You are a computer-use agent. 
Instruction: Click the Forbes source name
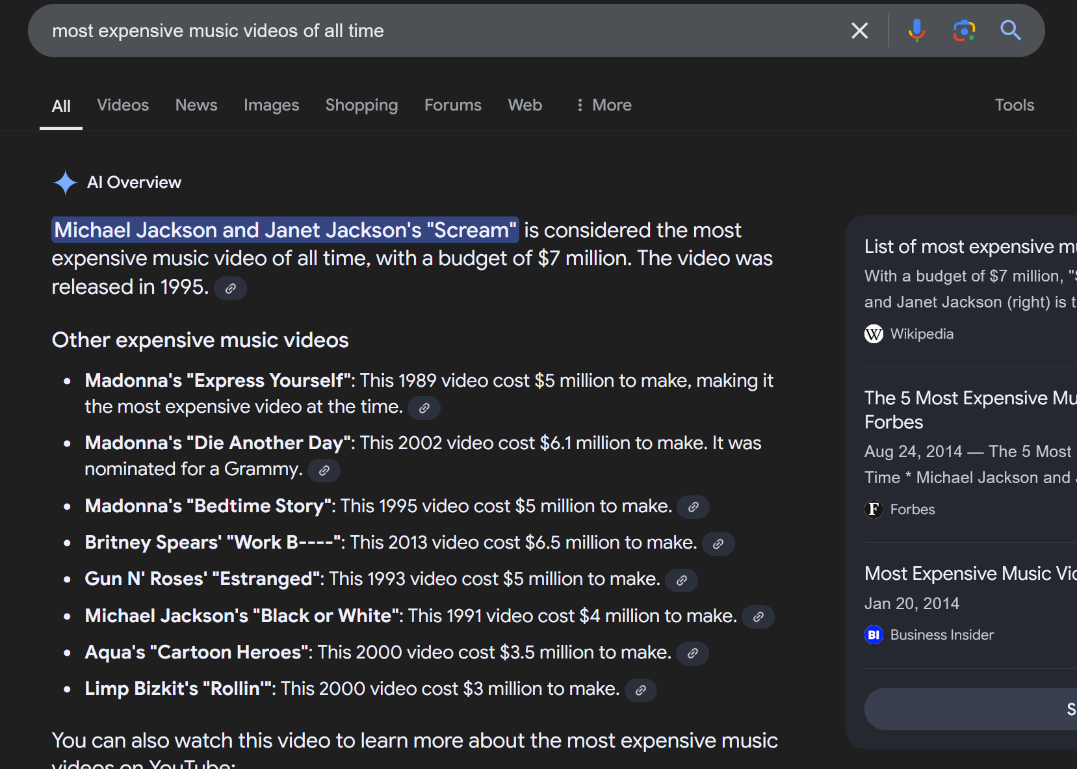(913, 510)
